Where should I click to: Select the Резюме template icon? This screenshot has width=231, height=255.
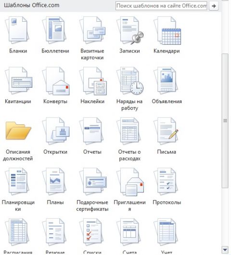54,232
